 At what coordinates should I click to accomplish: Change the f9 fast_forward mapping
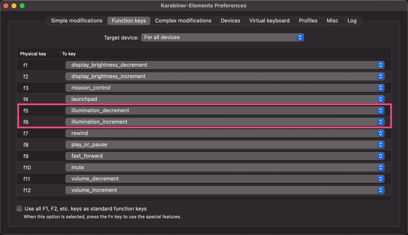point(225,156)
